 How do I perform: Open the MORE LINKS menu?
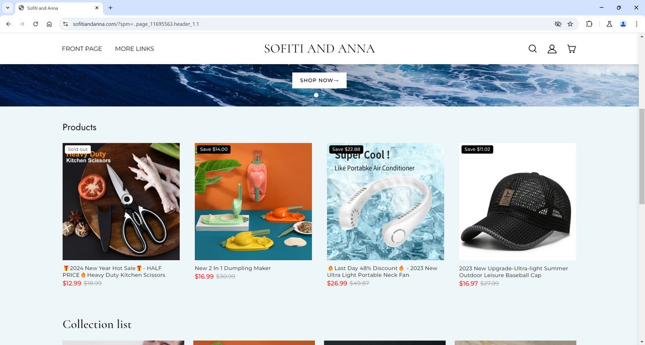coord(135,49)
